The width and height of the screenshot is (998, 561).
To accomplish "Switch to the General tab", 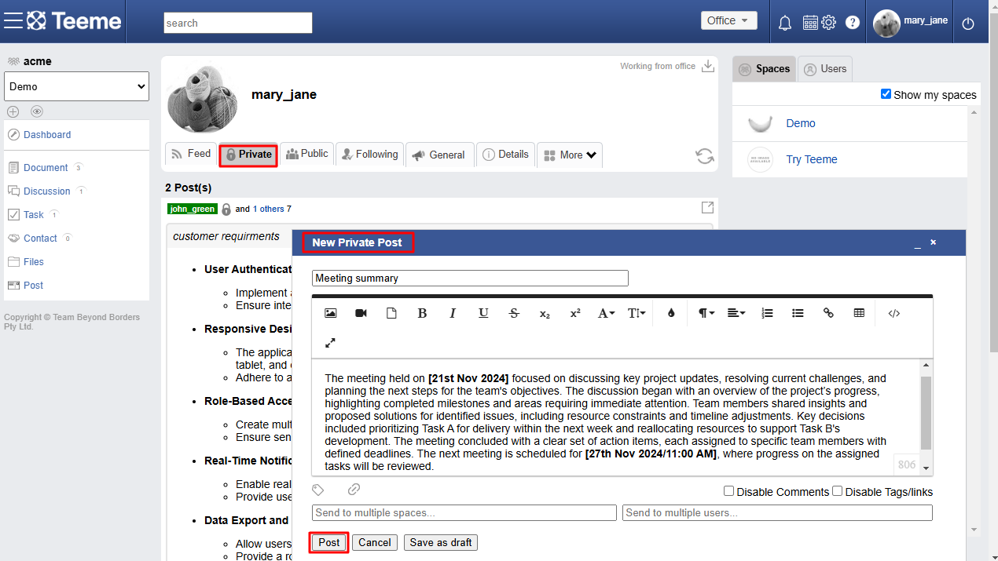I will (x=439, y=155).
